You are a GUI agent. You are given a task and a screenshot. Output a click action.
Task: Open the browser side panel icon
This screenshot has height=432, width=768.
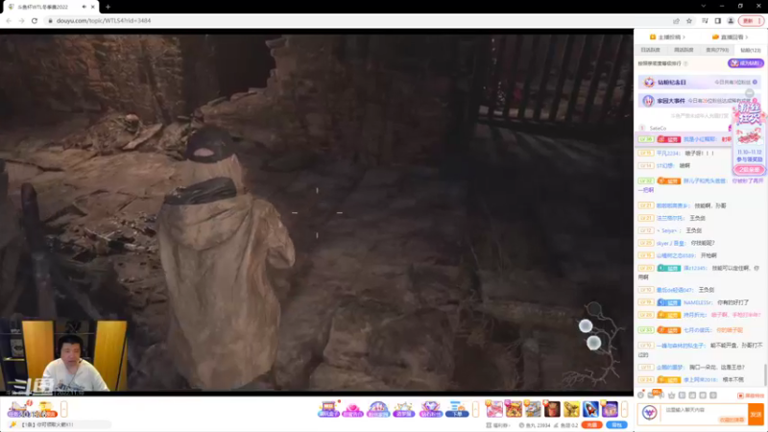[717, 20]
